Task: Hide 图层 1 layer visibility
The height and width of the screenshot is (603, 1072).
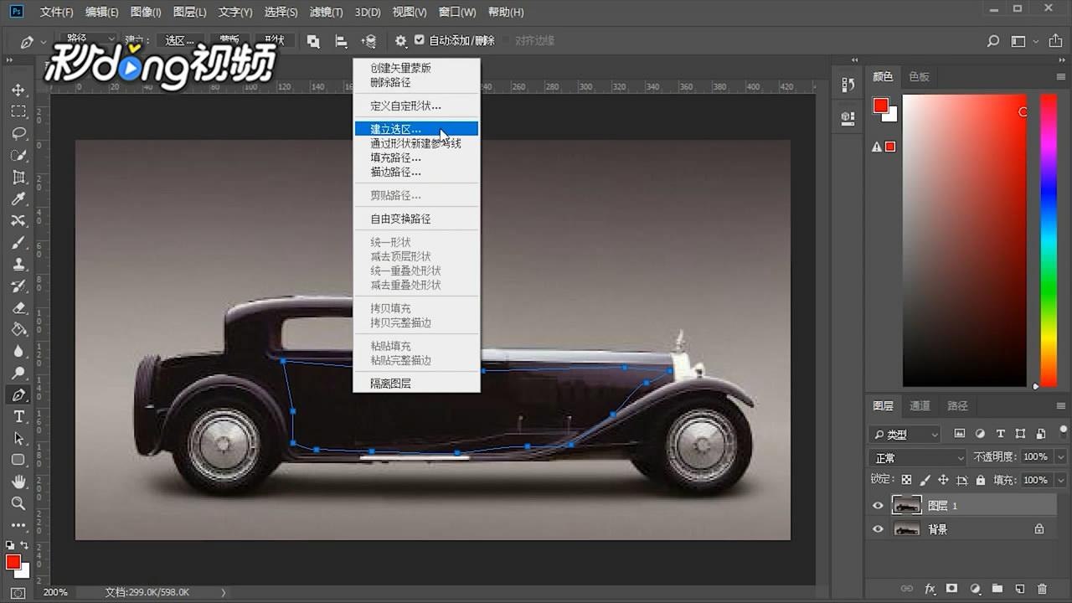Action: click(x=878, y=506)
